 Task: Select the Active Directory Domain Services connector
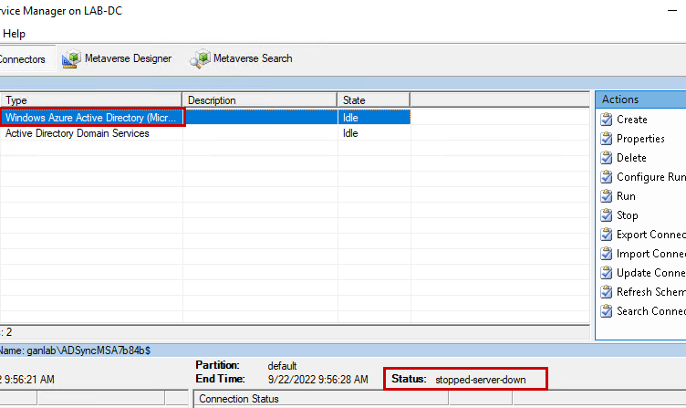tap(78, 133)
